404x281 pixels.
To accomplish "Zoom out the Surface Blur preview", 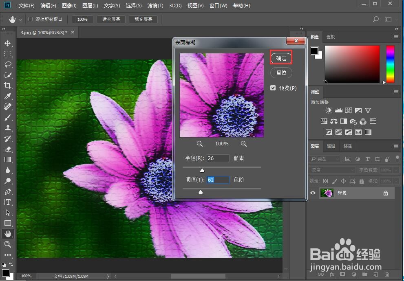I will click(199, 144).
